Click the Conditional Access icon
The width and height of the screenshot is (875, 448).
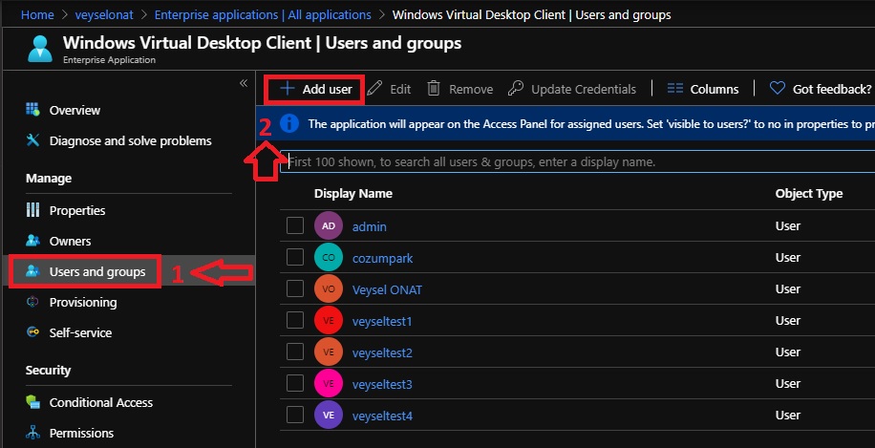pyautogui.click(x=32, y=402)
